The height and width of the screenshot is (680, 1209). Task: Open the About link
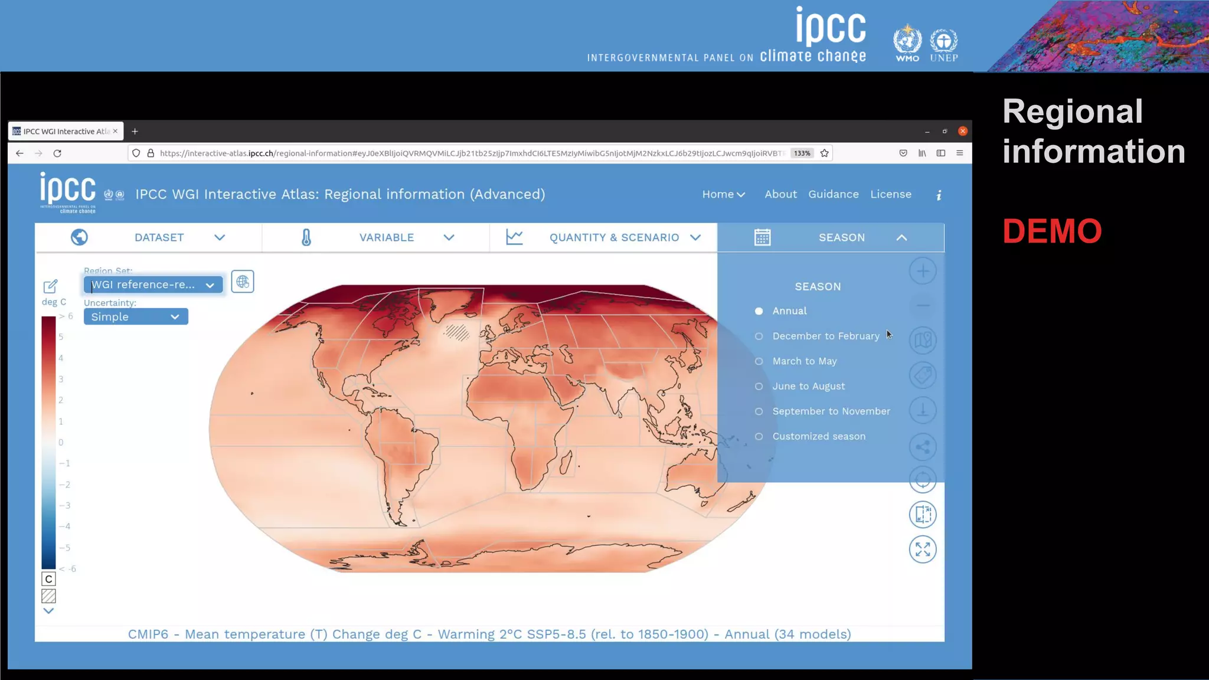click(780, 194)
